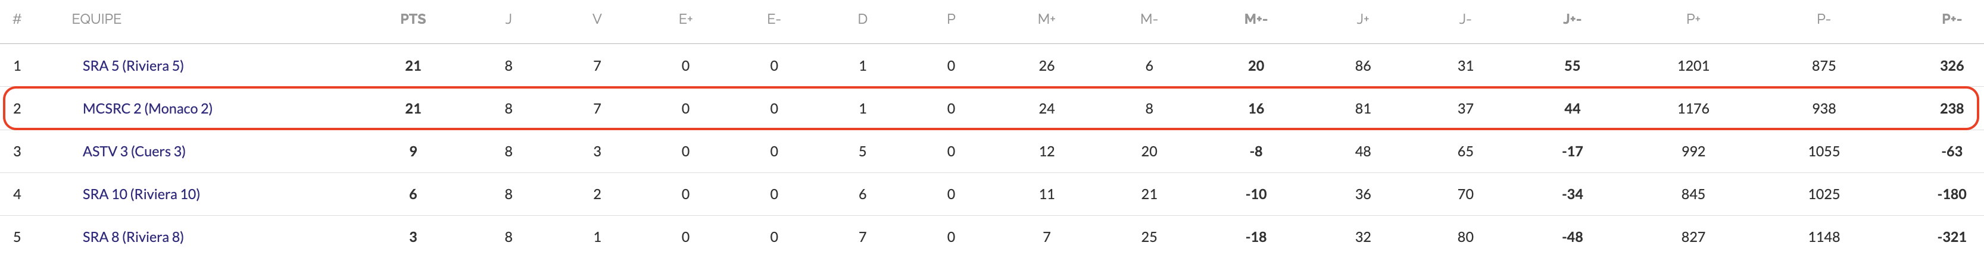Click the M- column header
Image resolution: width=1984 pixels, height=258 pixels.
[x=1149, y=19]
